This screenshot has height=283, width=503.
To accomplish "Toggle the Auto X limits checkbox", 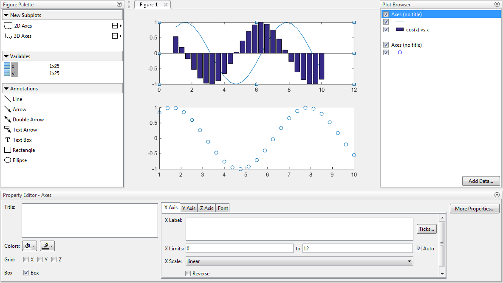I will 418,248.
